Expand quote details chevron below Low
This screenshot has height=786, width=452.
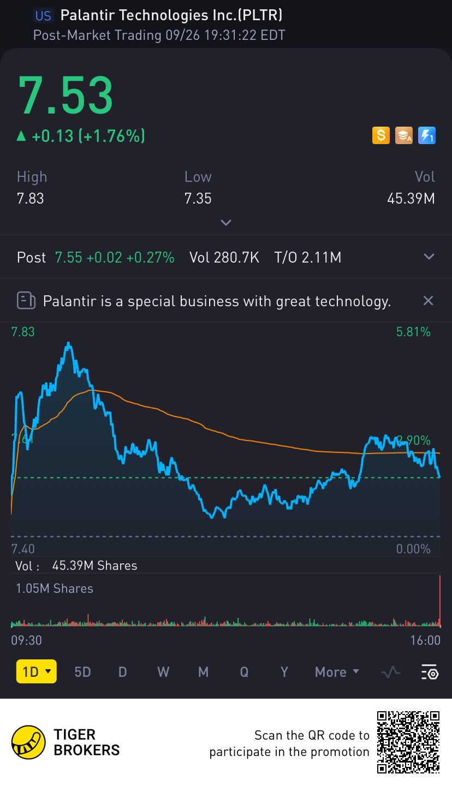click(226, 222)
